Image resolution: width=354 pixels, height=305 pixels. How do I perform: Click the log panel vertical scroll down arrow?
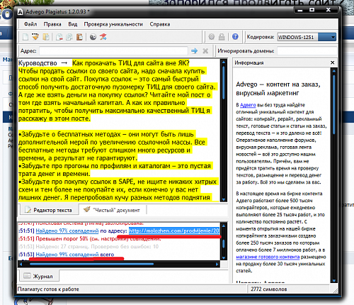coord(224,257)
